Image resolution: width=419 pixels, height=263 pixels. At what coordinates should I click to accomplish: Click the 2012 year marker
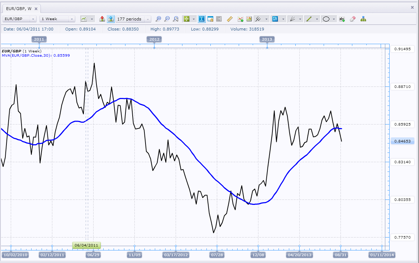(x=154, y=39)
